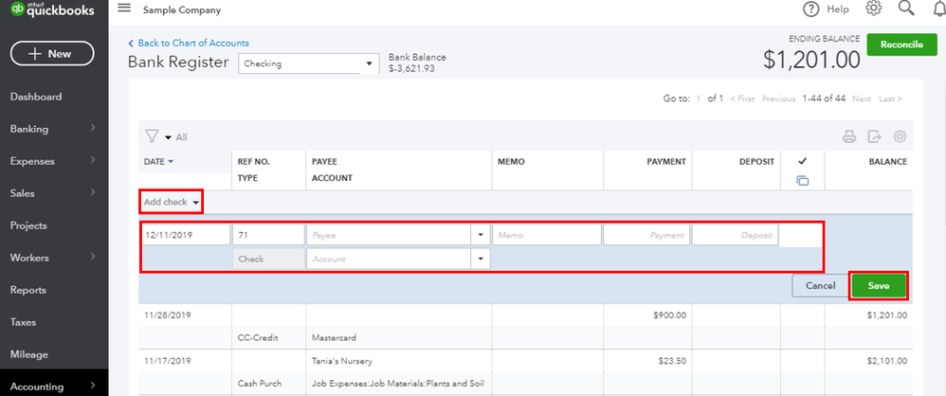The height and width of the screenshot is (396, 946).
Task: Open the Checking account dropdown
Action: 308,63
